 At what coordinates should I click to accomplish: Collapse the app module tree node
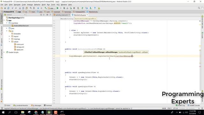pos(4,20)
